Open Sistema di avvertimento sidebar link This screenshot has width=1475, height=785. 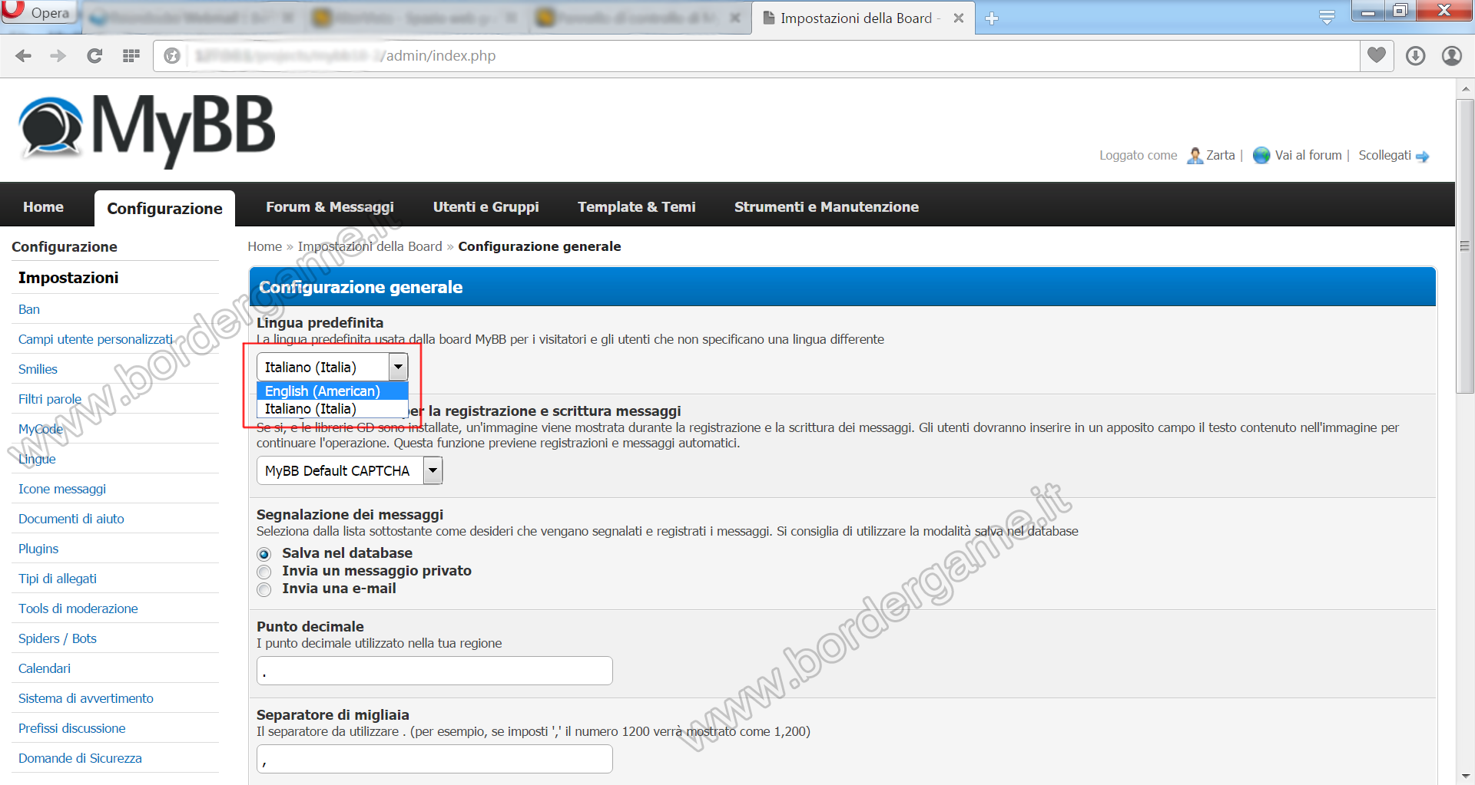point(86,698)
